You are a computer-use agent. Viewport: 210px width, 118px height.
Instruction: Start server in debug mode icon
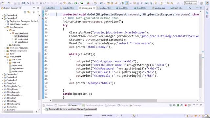tap(174, 105)
